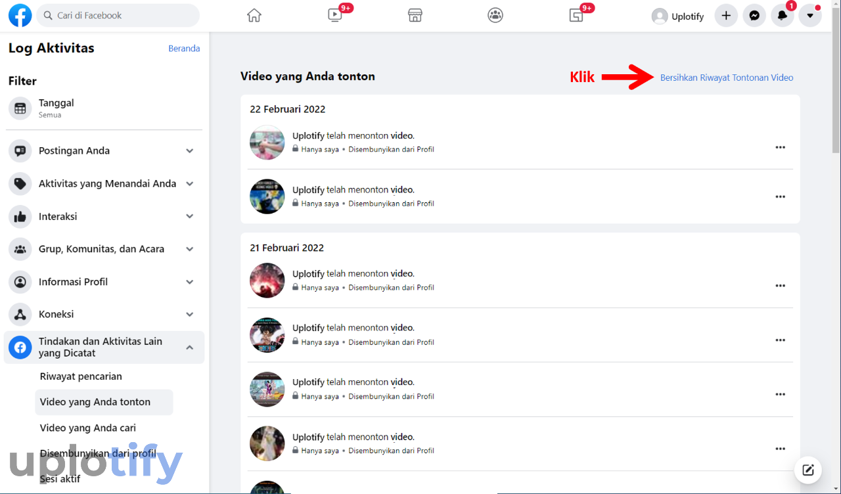The height and width of the screenshot is (494, 841).
Task: Open third 21 Februari video thumbnail
Action: (267, 389)
